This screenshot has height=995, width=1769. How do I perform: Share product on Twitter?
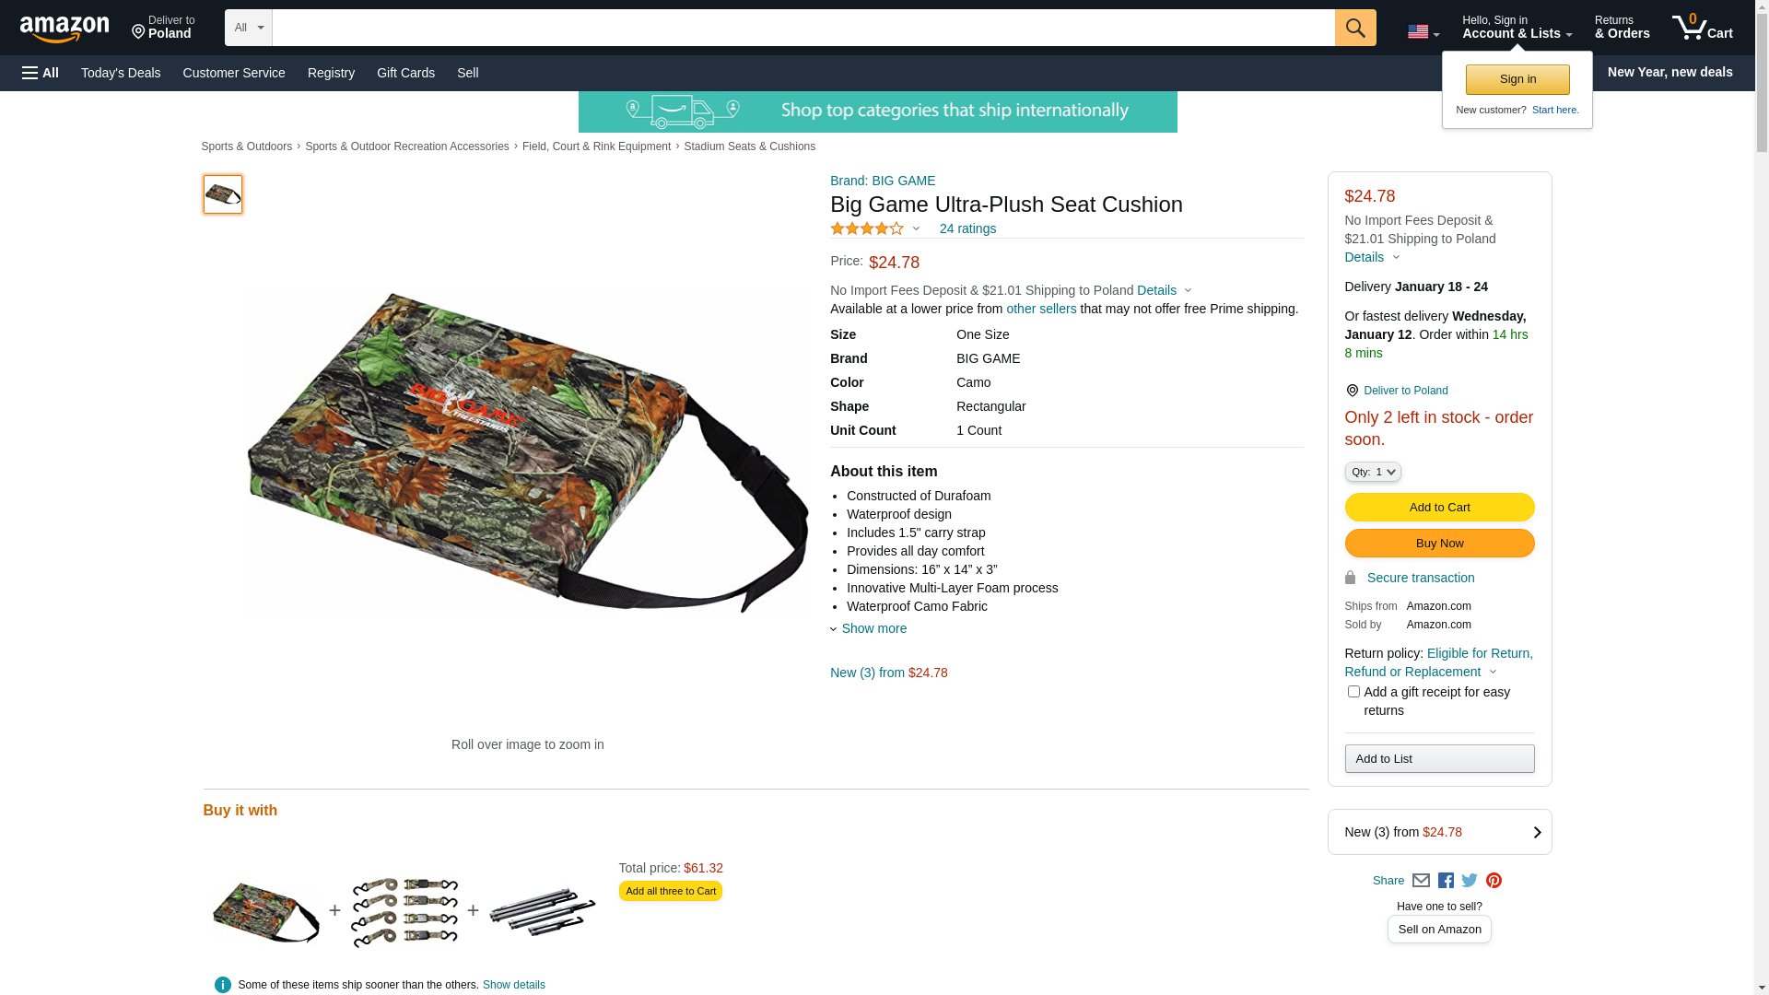[x=1470, y=881]
